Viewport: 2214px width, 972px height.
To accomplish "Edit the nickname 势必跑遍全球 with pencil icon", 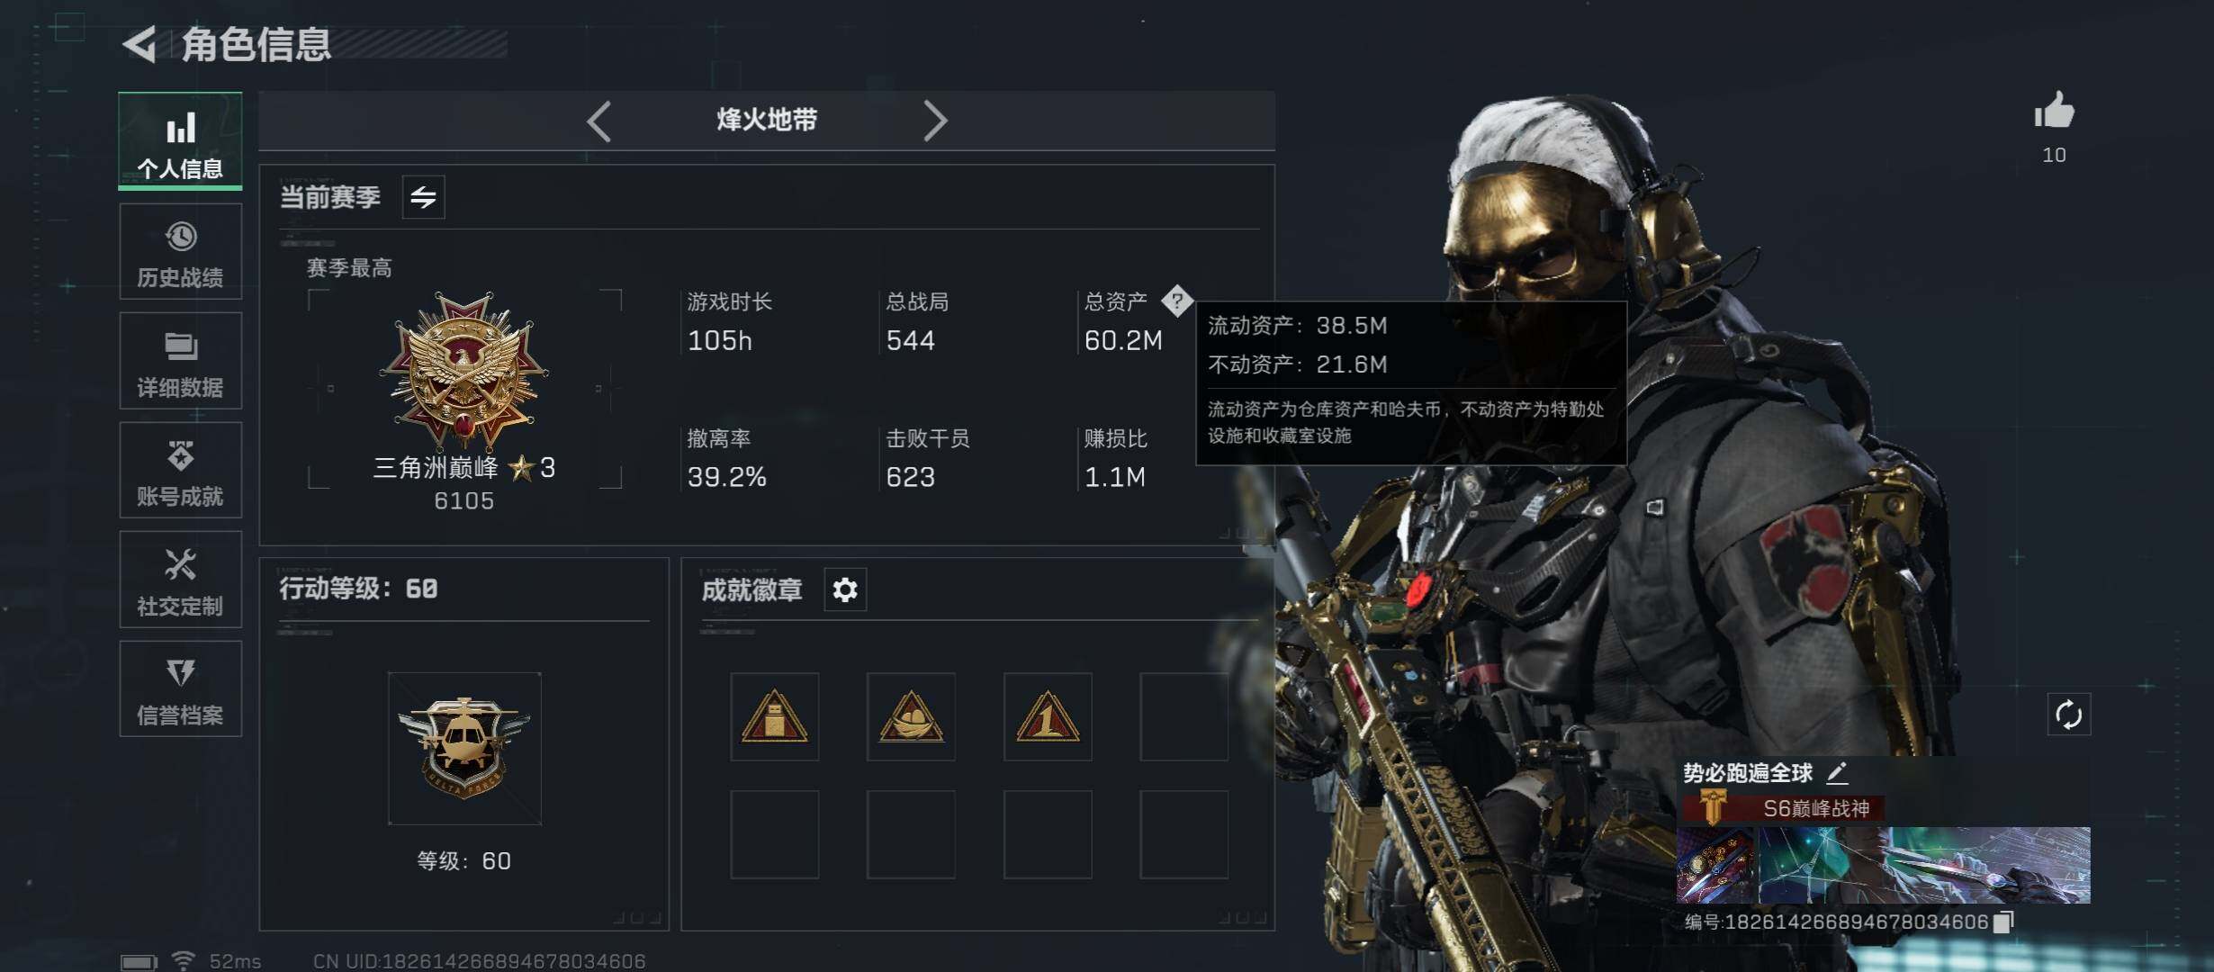I will [1838, 772].
